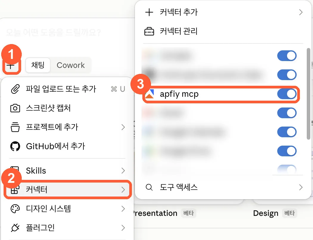This screenshot has height=240, width=313.
Task: Click the 디자인 시스템 label
Action: (x=48, y=209)
